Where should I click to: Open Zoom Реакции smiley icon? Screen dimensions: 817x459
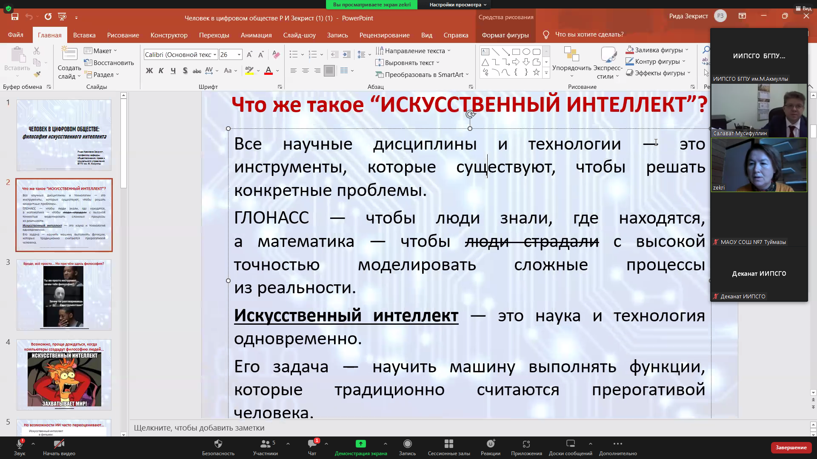point(491,444)
